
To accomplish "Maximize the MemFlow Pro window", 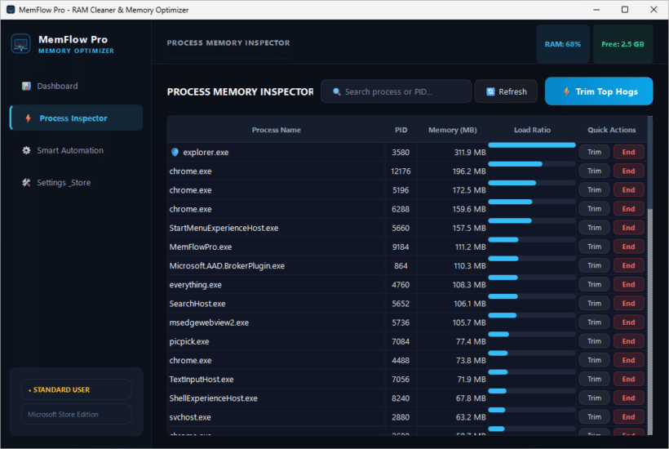I will point(625,10).
